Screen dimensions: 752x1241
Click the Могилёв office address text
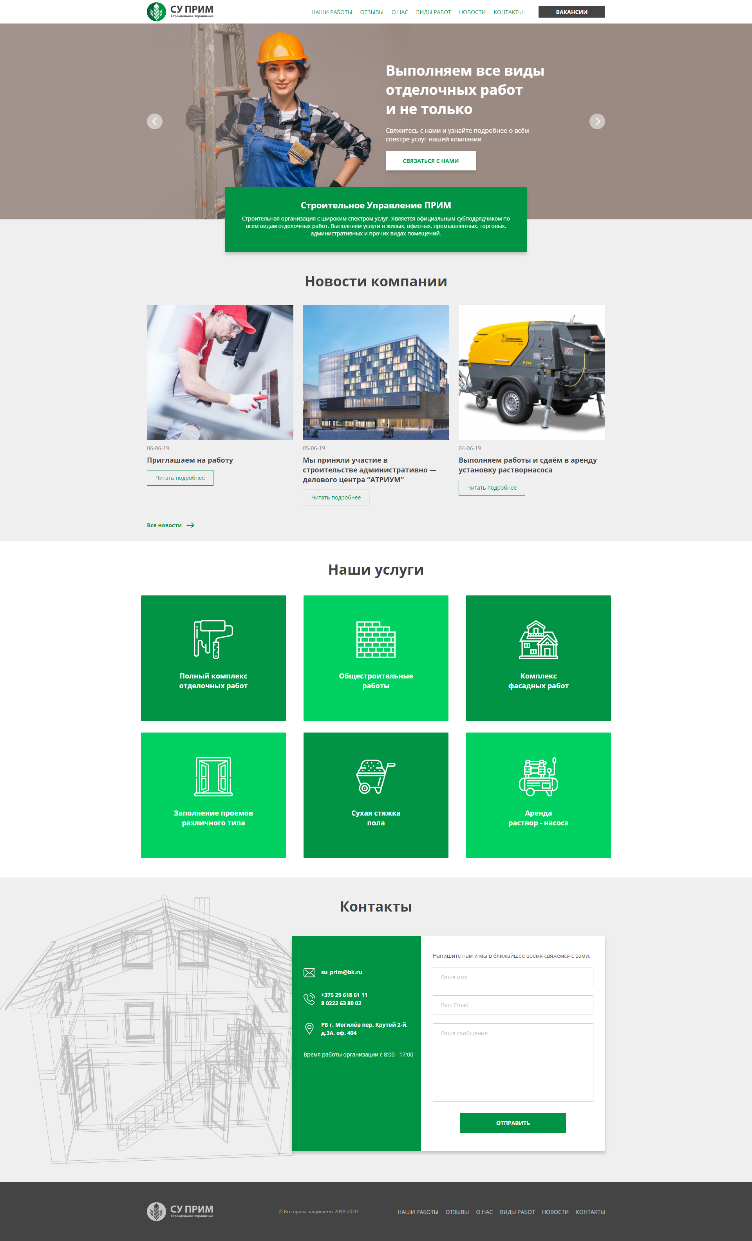pyautogui.click(x=364, y=1028)
